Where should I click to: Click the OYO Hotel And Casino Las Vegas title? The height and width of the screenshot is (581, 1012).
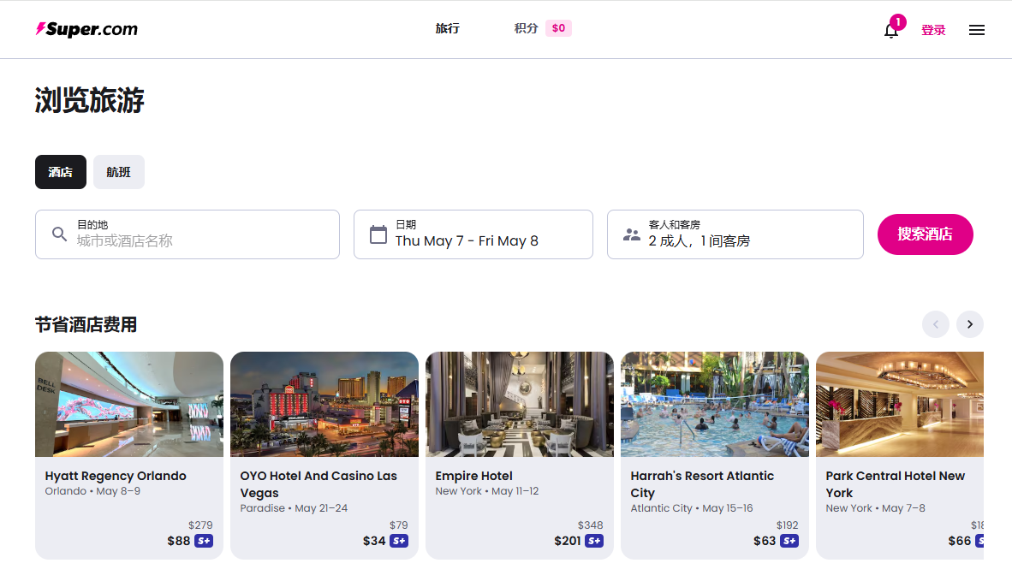click(318, 484)
